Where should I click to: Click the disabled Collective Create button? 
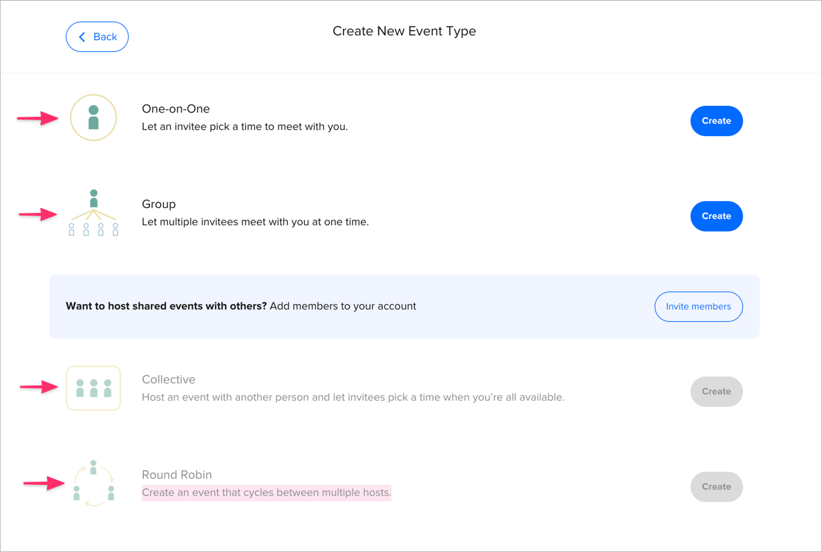(x=716, y=391)
